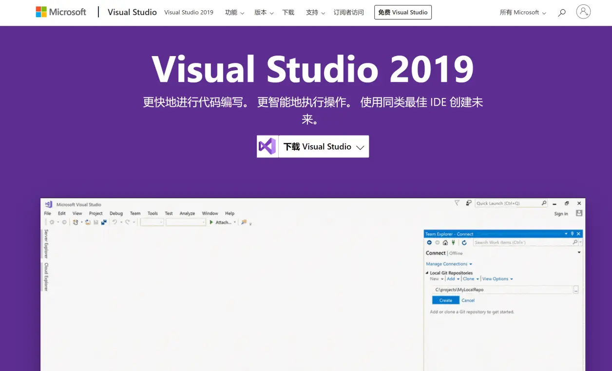The width and height of the screenshot is (612, 371).
Task: Click the Navigate Backward toolbar icon
Action: (x=52, y=222)
